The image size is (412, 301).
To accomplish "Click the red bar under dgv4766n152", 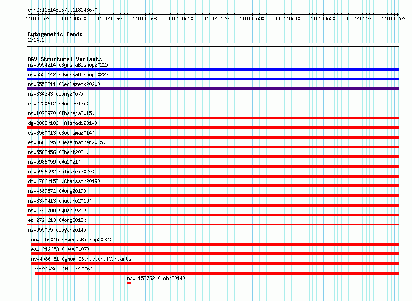I will point(213,186).
